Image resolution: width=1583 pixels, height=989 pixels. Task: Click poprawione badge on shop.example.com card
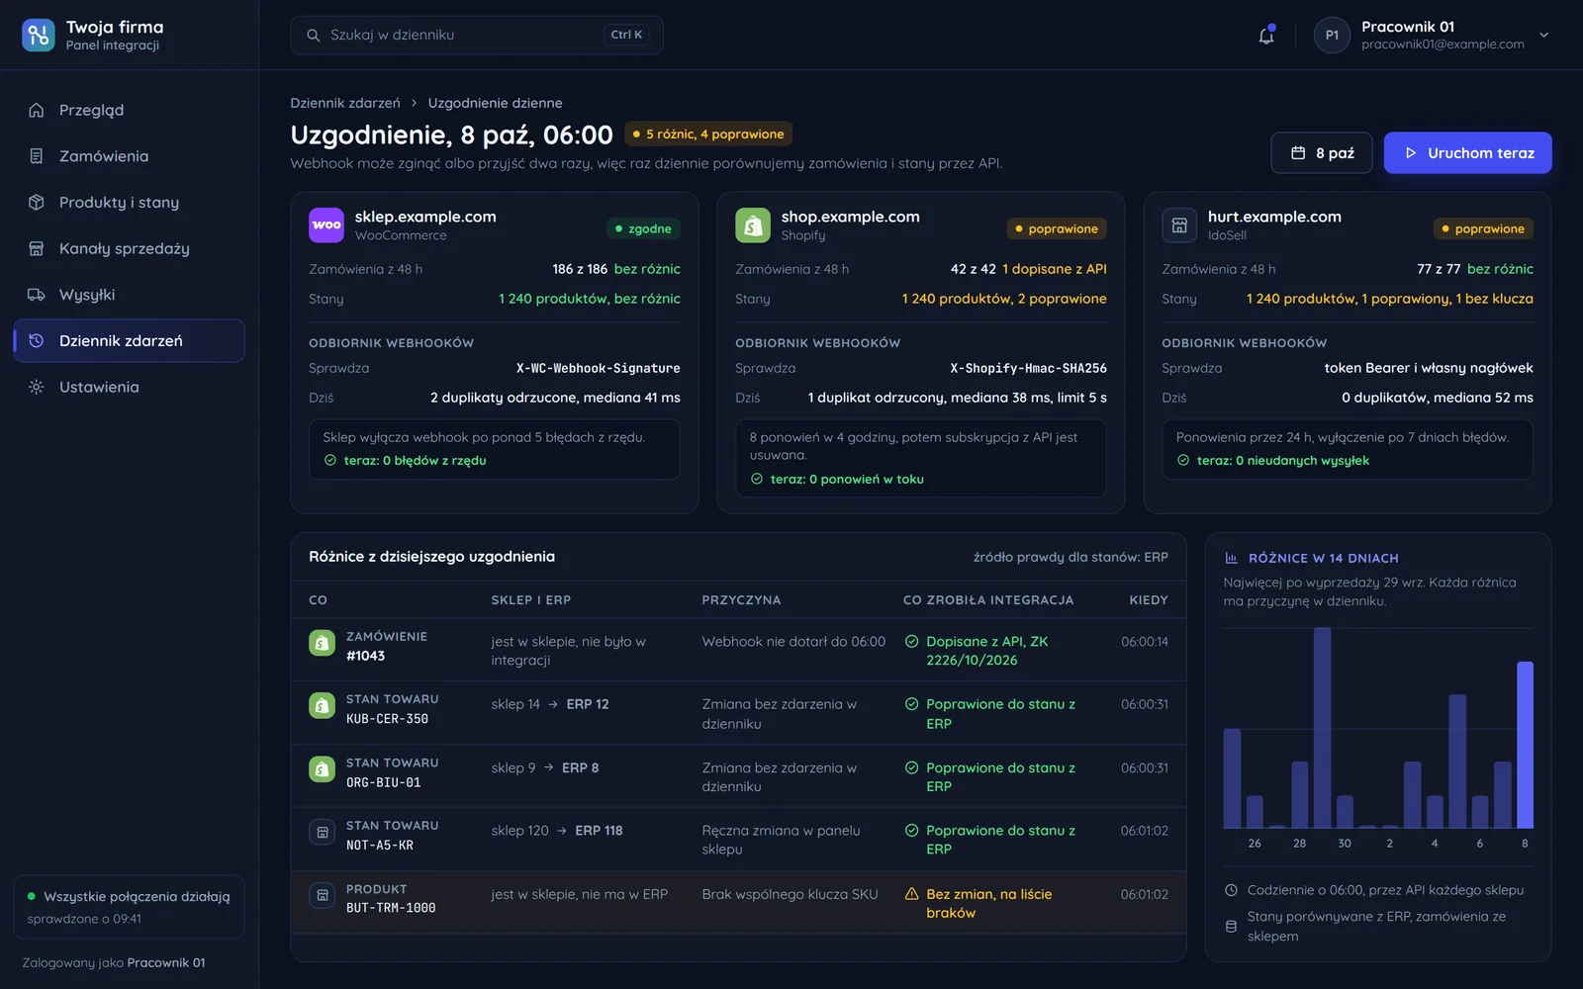pos(1056,228)
